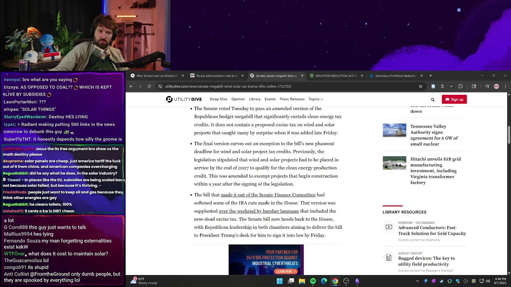Switch to "Why Trump's war on Ørsted" tab
Viewport: 511px width, 287px height.
pyautogui.click(x=158, y=76)
